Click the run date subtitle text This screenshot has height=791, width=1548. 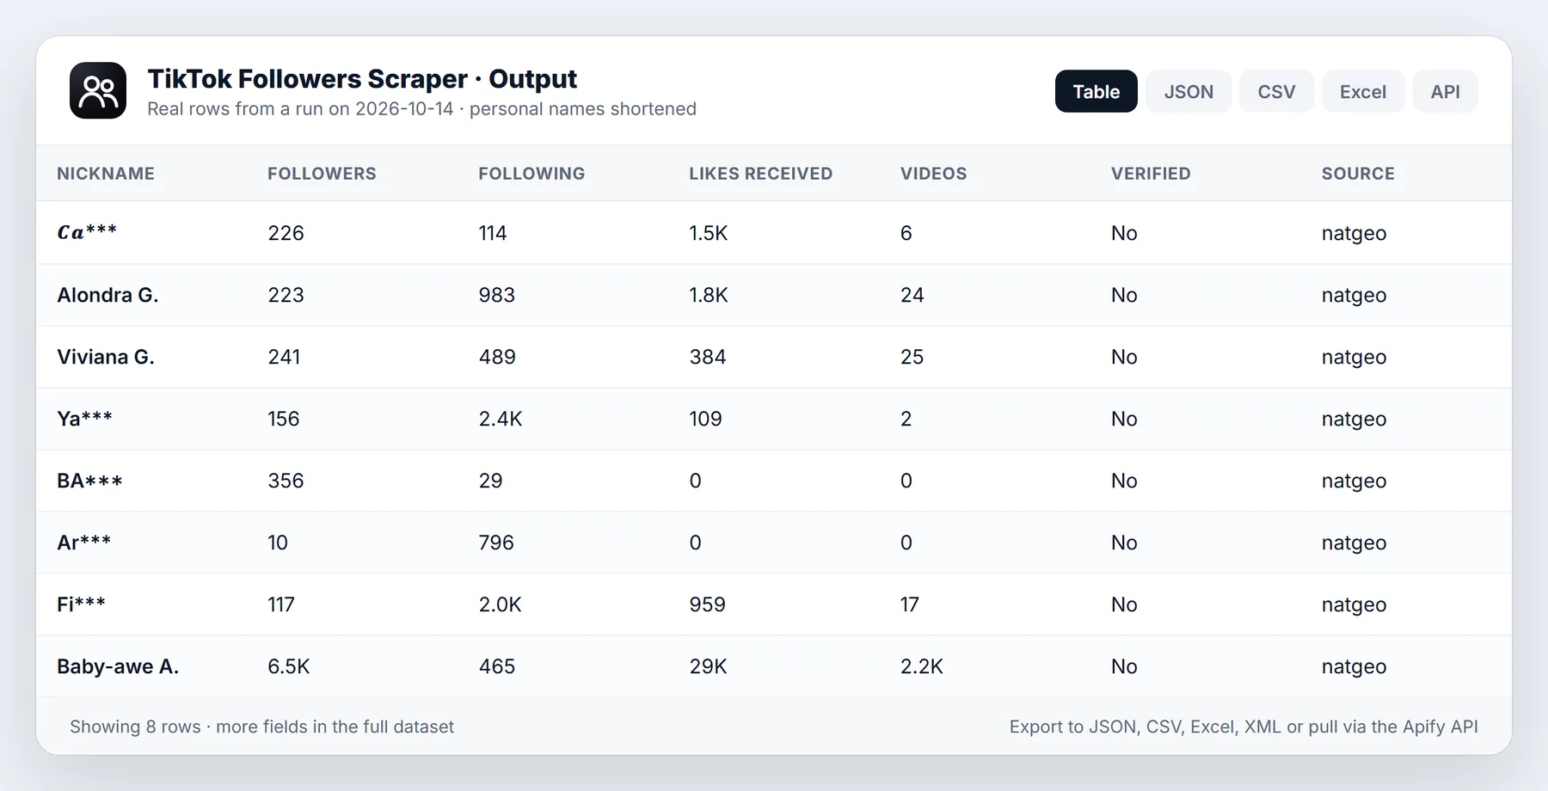421,109
